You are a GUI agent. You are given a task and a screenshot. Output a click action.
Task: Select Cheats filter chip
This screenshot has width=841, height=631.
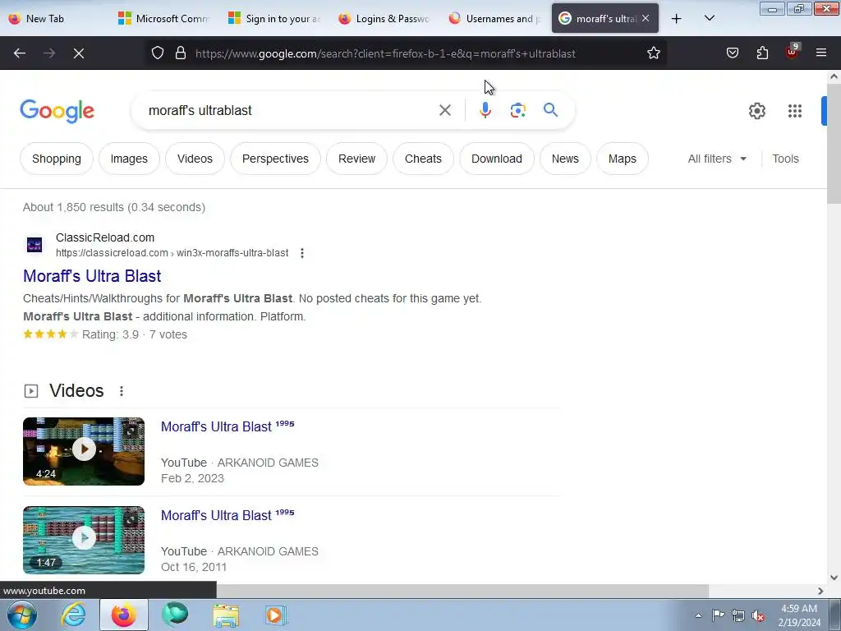423,159
